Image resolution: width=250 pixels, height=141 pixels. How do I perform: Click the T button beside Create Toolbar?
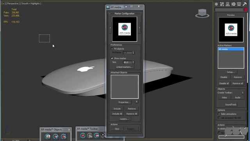coord(243,93)
